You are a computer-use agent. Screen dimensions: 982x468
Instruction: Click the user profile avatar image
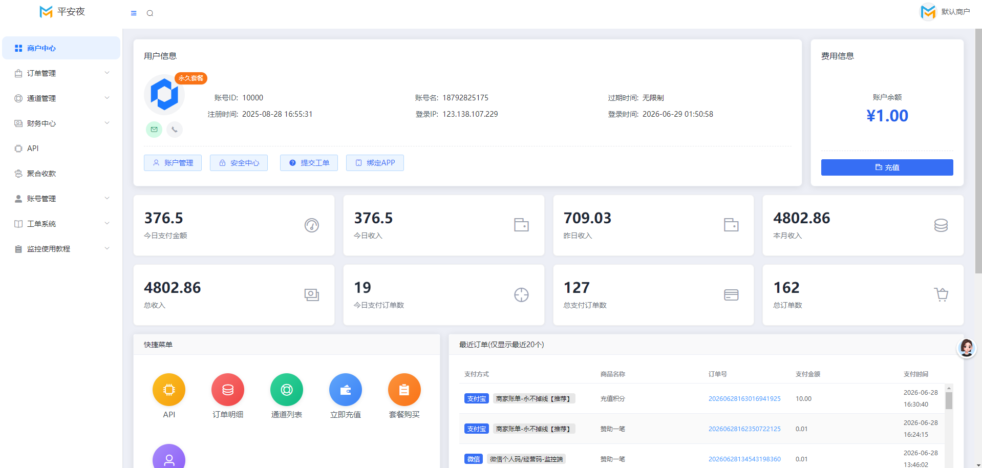pos(164,95)
